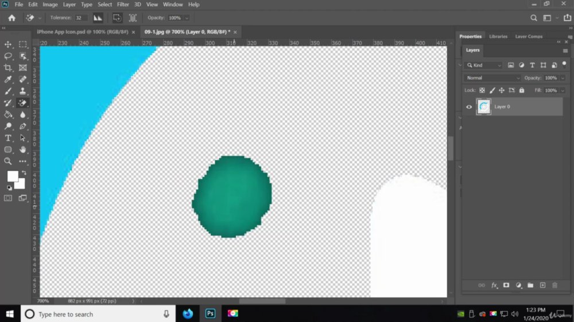Viewport: 574px width, 322px height.
Task: Select the Hand tool
Action: 23,150
